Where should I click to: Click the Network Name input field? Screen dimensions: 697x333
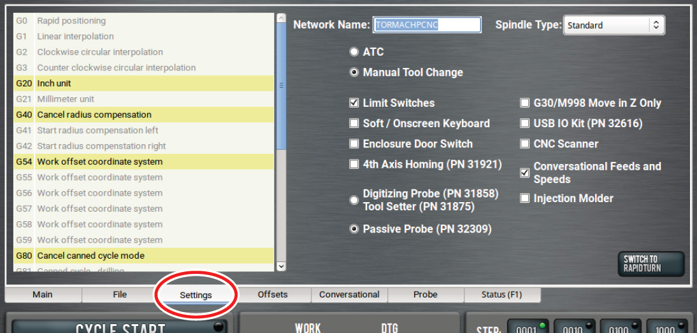[x=426, y=25]
